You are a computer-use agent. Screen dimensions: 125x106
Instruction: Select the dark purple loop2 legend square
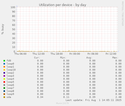coord(4,73)
